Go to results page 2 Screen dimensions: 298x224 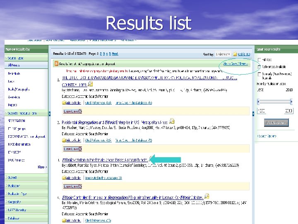click(x=101, y=54)
